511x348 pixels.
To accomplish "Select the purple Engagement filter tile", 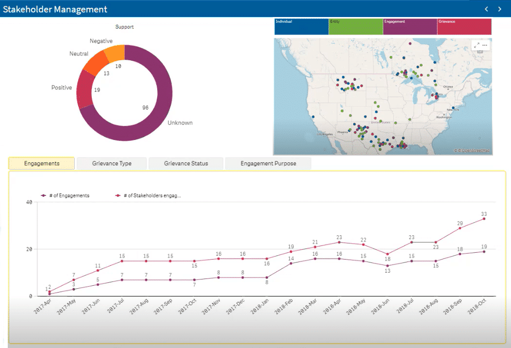I will pos(410,27).
